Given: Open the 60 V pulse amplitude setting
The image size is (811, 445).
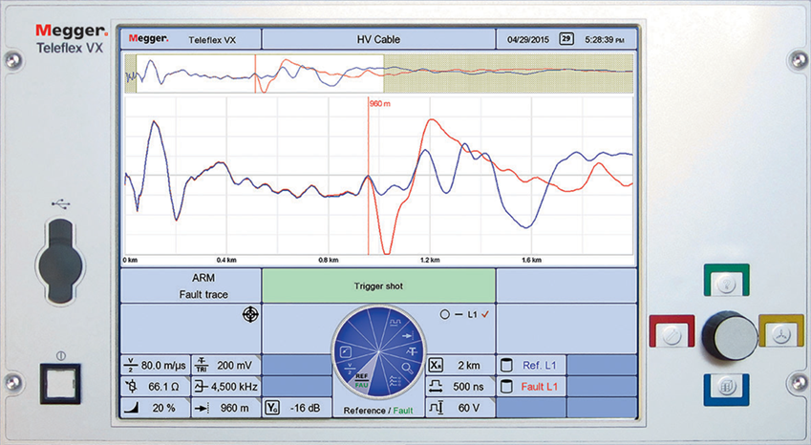Looking at the screenshot, I should point(460,408).
